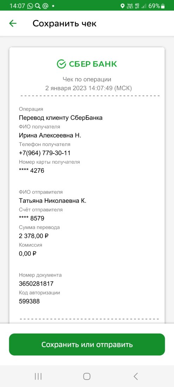Tap the @ mail notification icon

pyautogui.click(x=45, y=6)
